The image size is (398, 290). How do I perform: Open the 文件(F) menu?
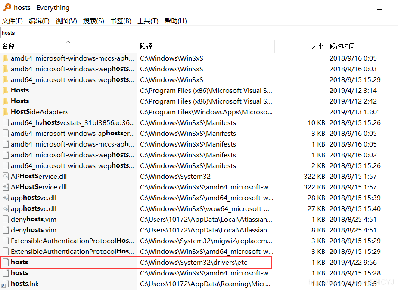[12, 21]
